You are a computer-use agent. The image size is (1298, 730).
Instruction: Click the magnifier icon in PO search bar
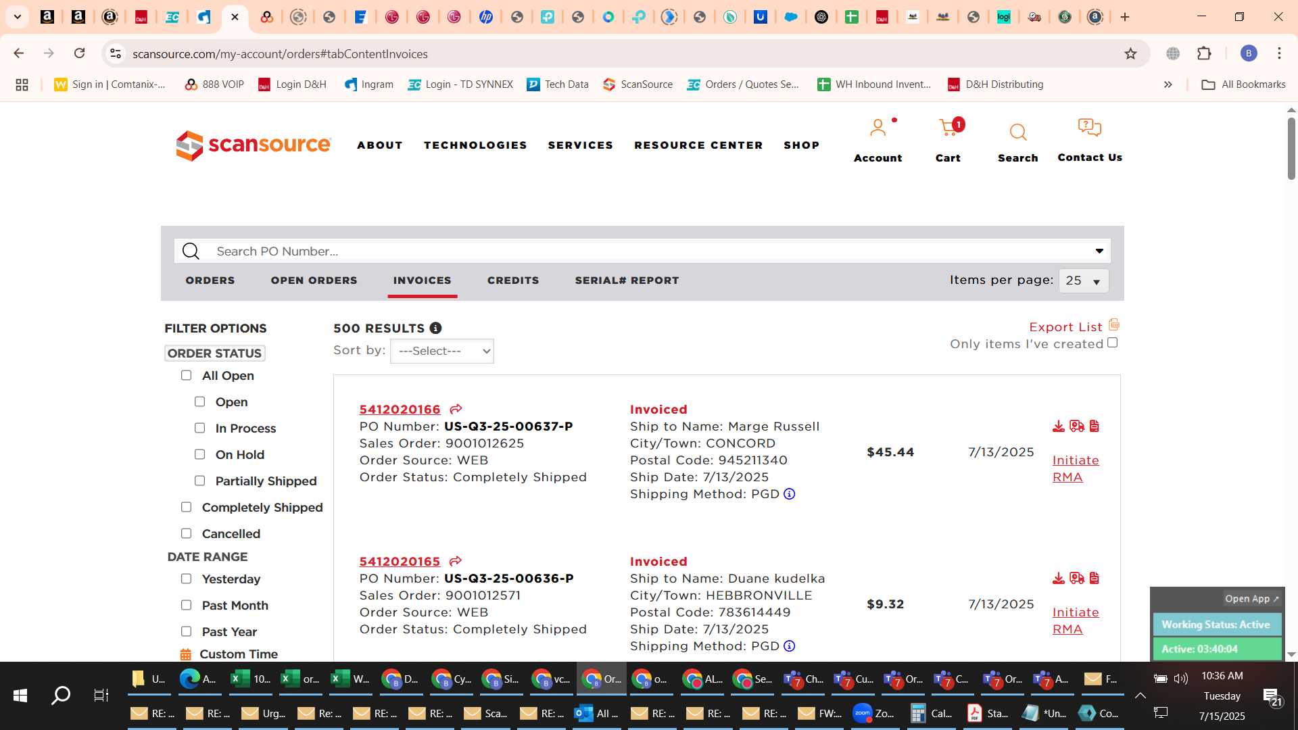coord(191,251)
